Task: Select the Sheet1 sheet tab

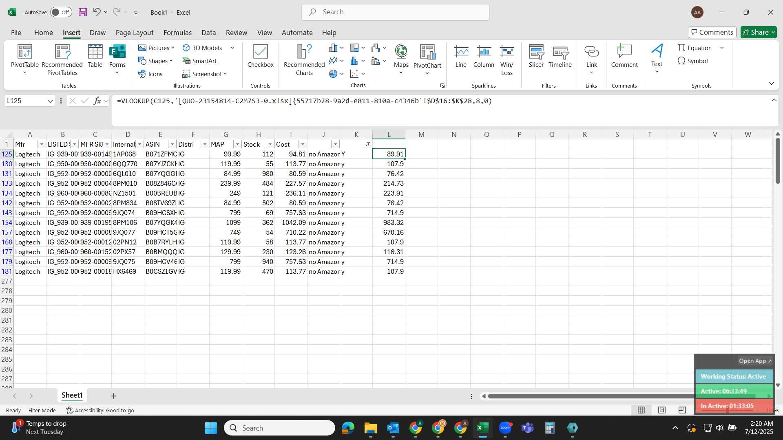Action: (72, 395)
